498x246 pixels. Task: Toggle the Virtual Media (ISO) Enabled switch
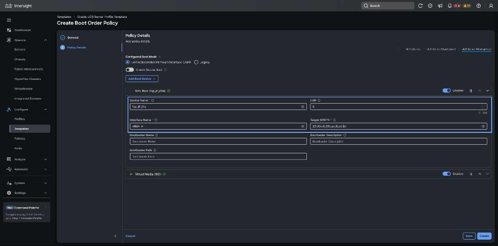(446, 174)
